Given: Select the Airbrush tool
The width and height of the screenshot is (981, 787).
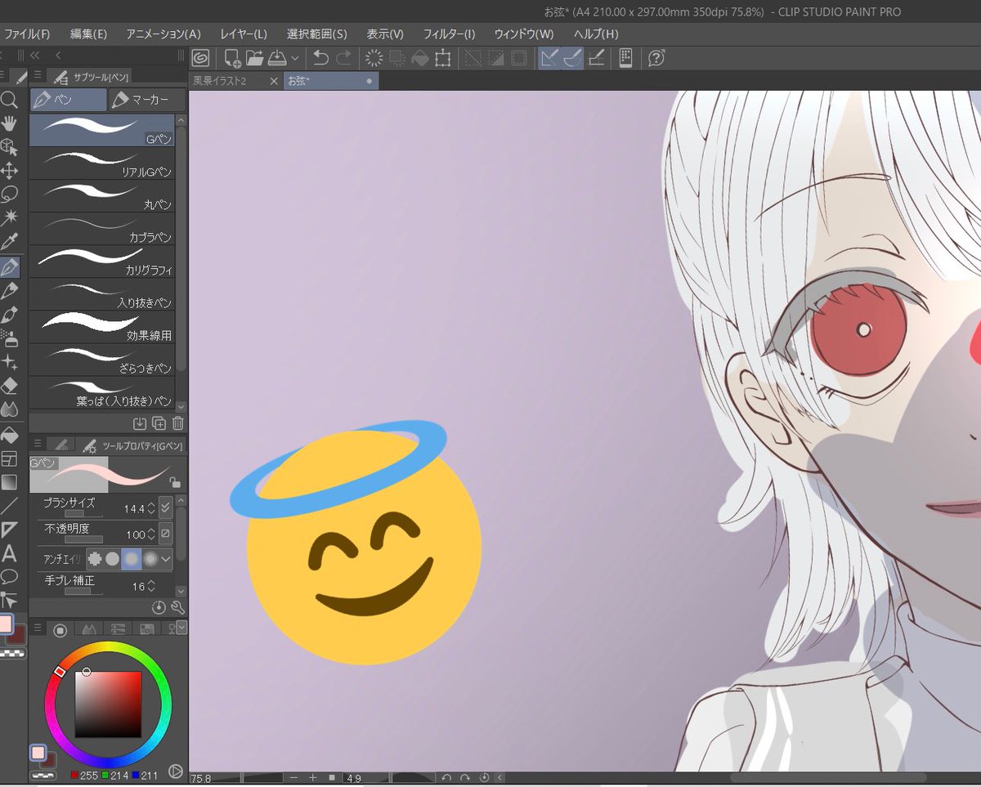Looking at the screenshot, I should point(9,338).
